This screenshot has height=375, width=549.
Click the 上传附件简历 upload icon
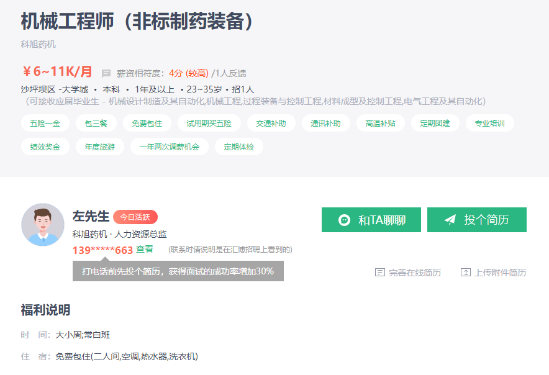pos(466,273)
